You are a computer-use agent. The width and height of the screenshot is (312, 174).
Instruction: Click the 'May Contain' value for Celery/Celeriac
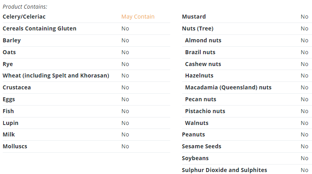[x=138, y=17]
